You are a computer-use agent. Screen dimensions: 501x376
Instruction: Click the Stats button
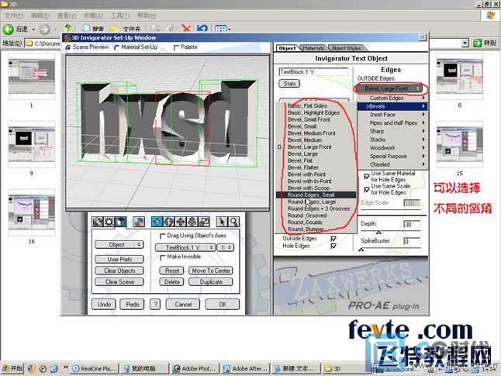(x=289, y=84)
